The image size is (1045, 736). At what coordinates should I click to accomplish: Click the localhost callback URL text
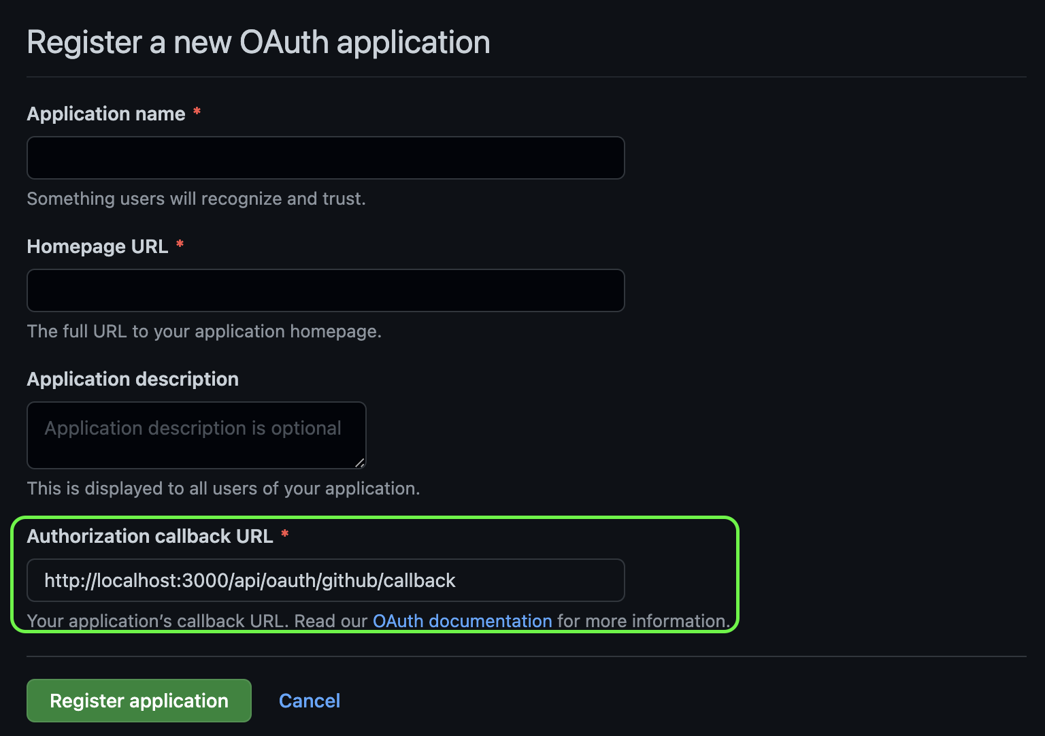coord(250,580)
